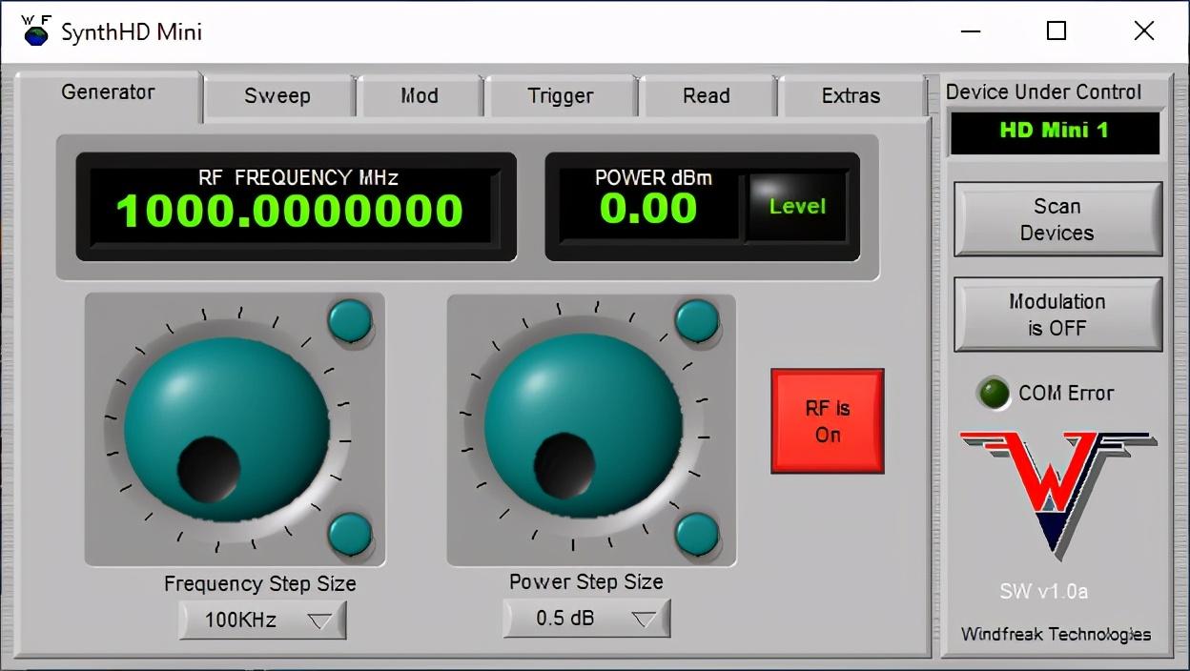This screenshot has width=1190, height=671.
Task: Toggle the Modulation is OFF button
Action: 1057,315
